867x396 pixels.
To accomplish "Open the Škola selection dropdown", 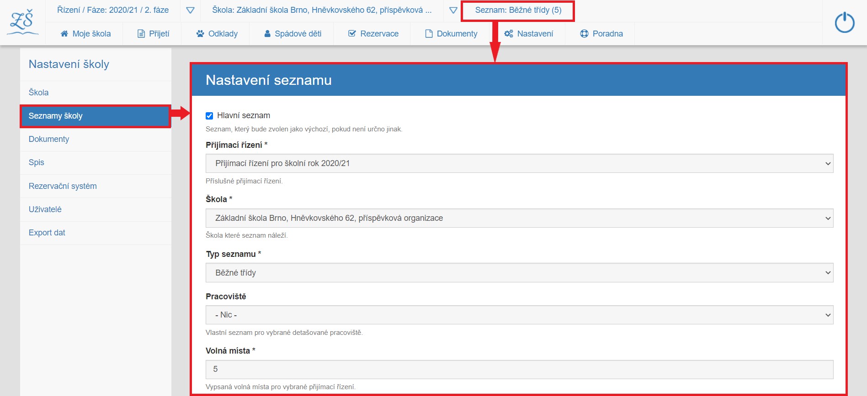I will click(x=519, y=218).
